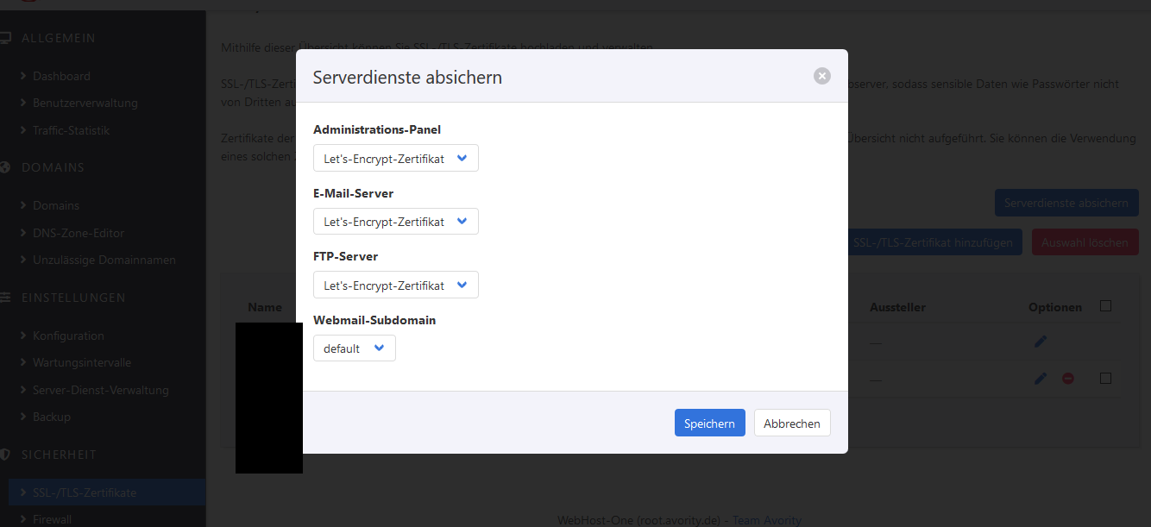1151x527 pixels.
Task: Expand the E-Mail-Server certificate dropdown
Action: click(395, 222)
